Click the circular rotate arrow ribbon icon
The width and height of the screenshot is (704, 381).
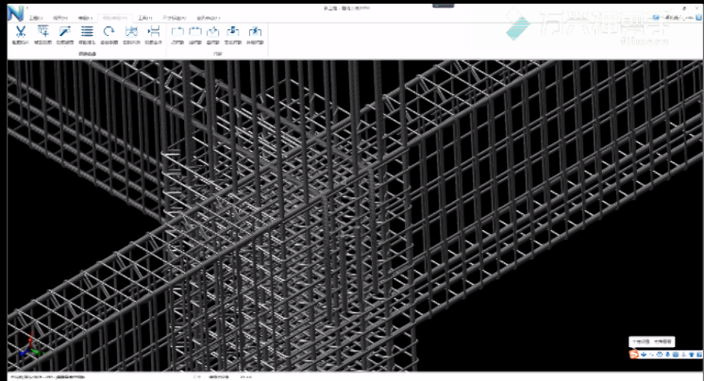[x=109, y=32]
